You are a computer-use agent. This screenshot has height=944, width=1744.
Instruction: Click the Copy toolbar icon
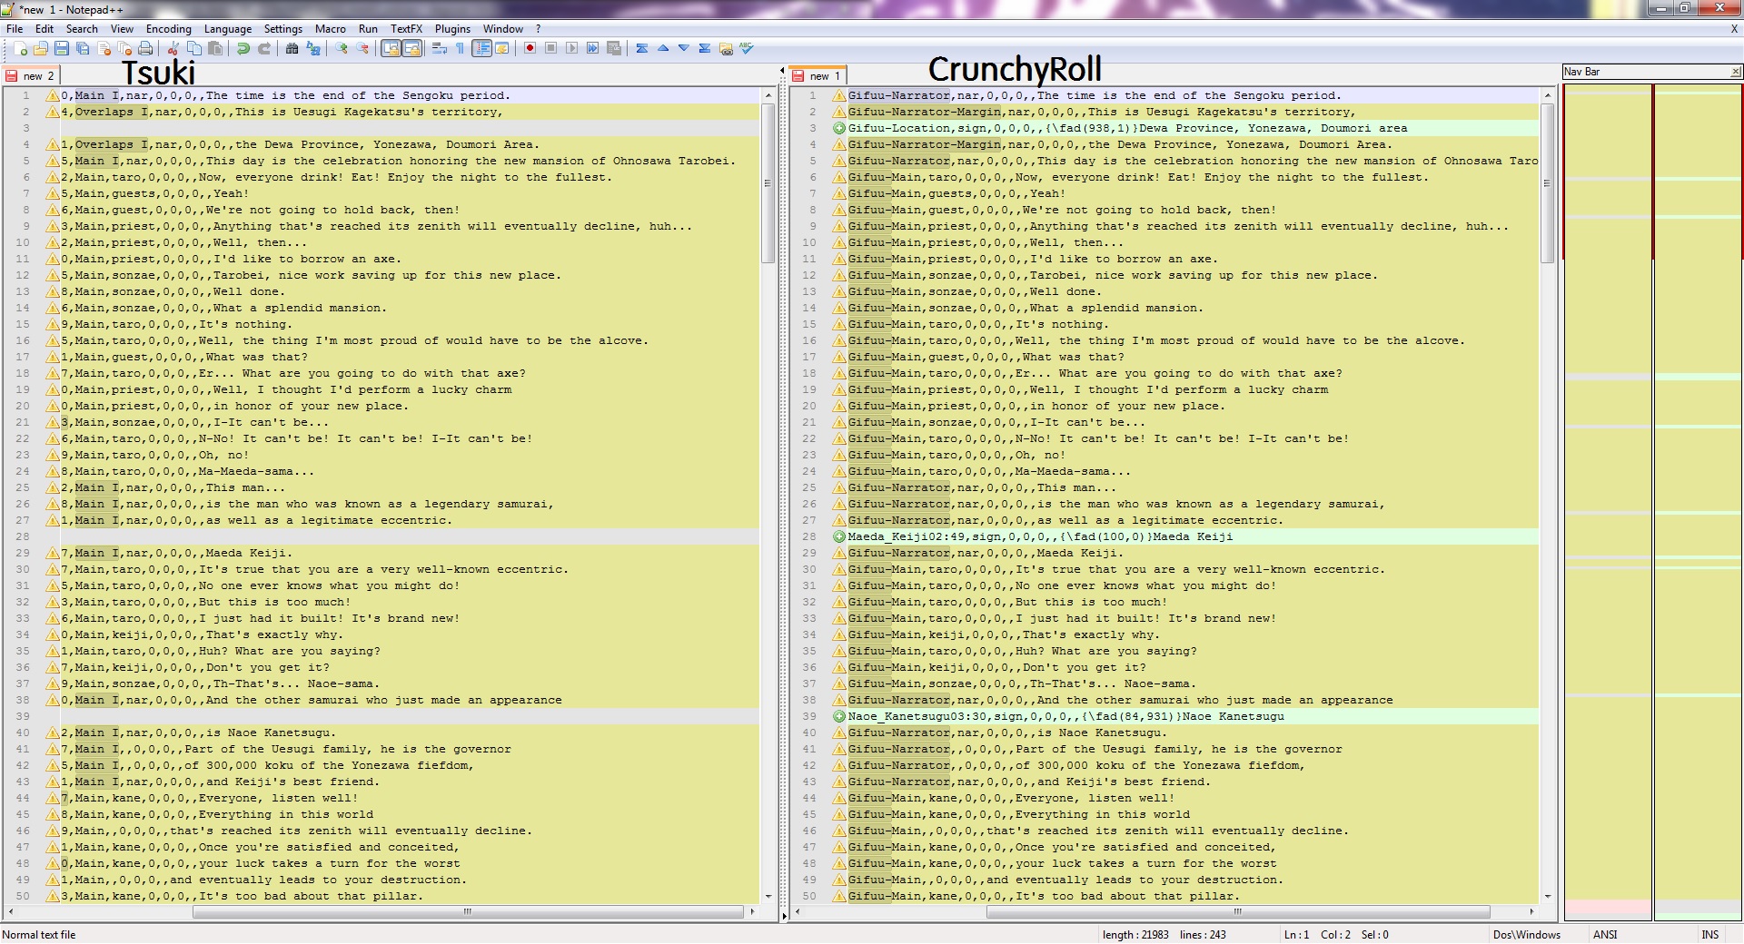pos(193,49)
